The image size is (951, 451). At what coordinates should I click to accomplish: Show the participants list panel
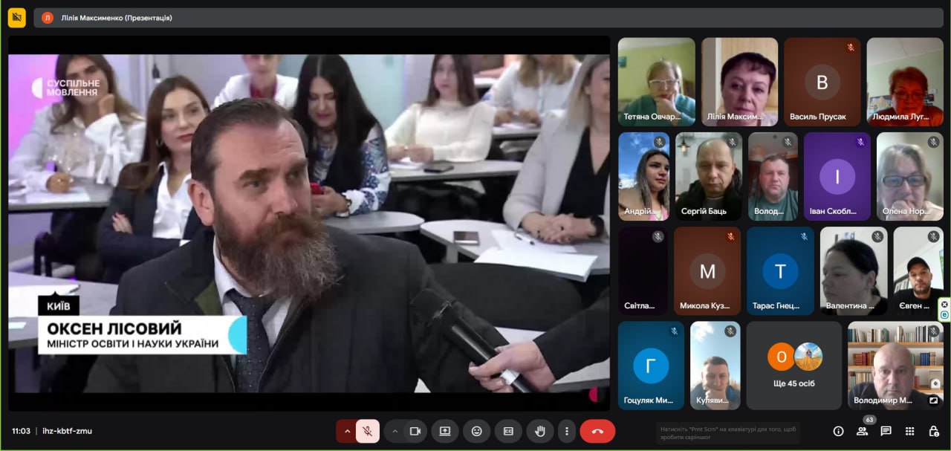click(x=862, y=431)
